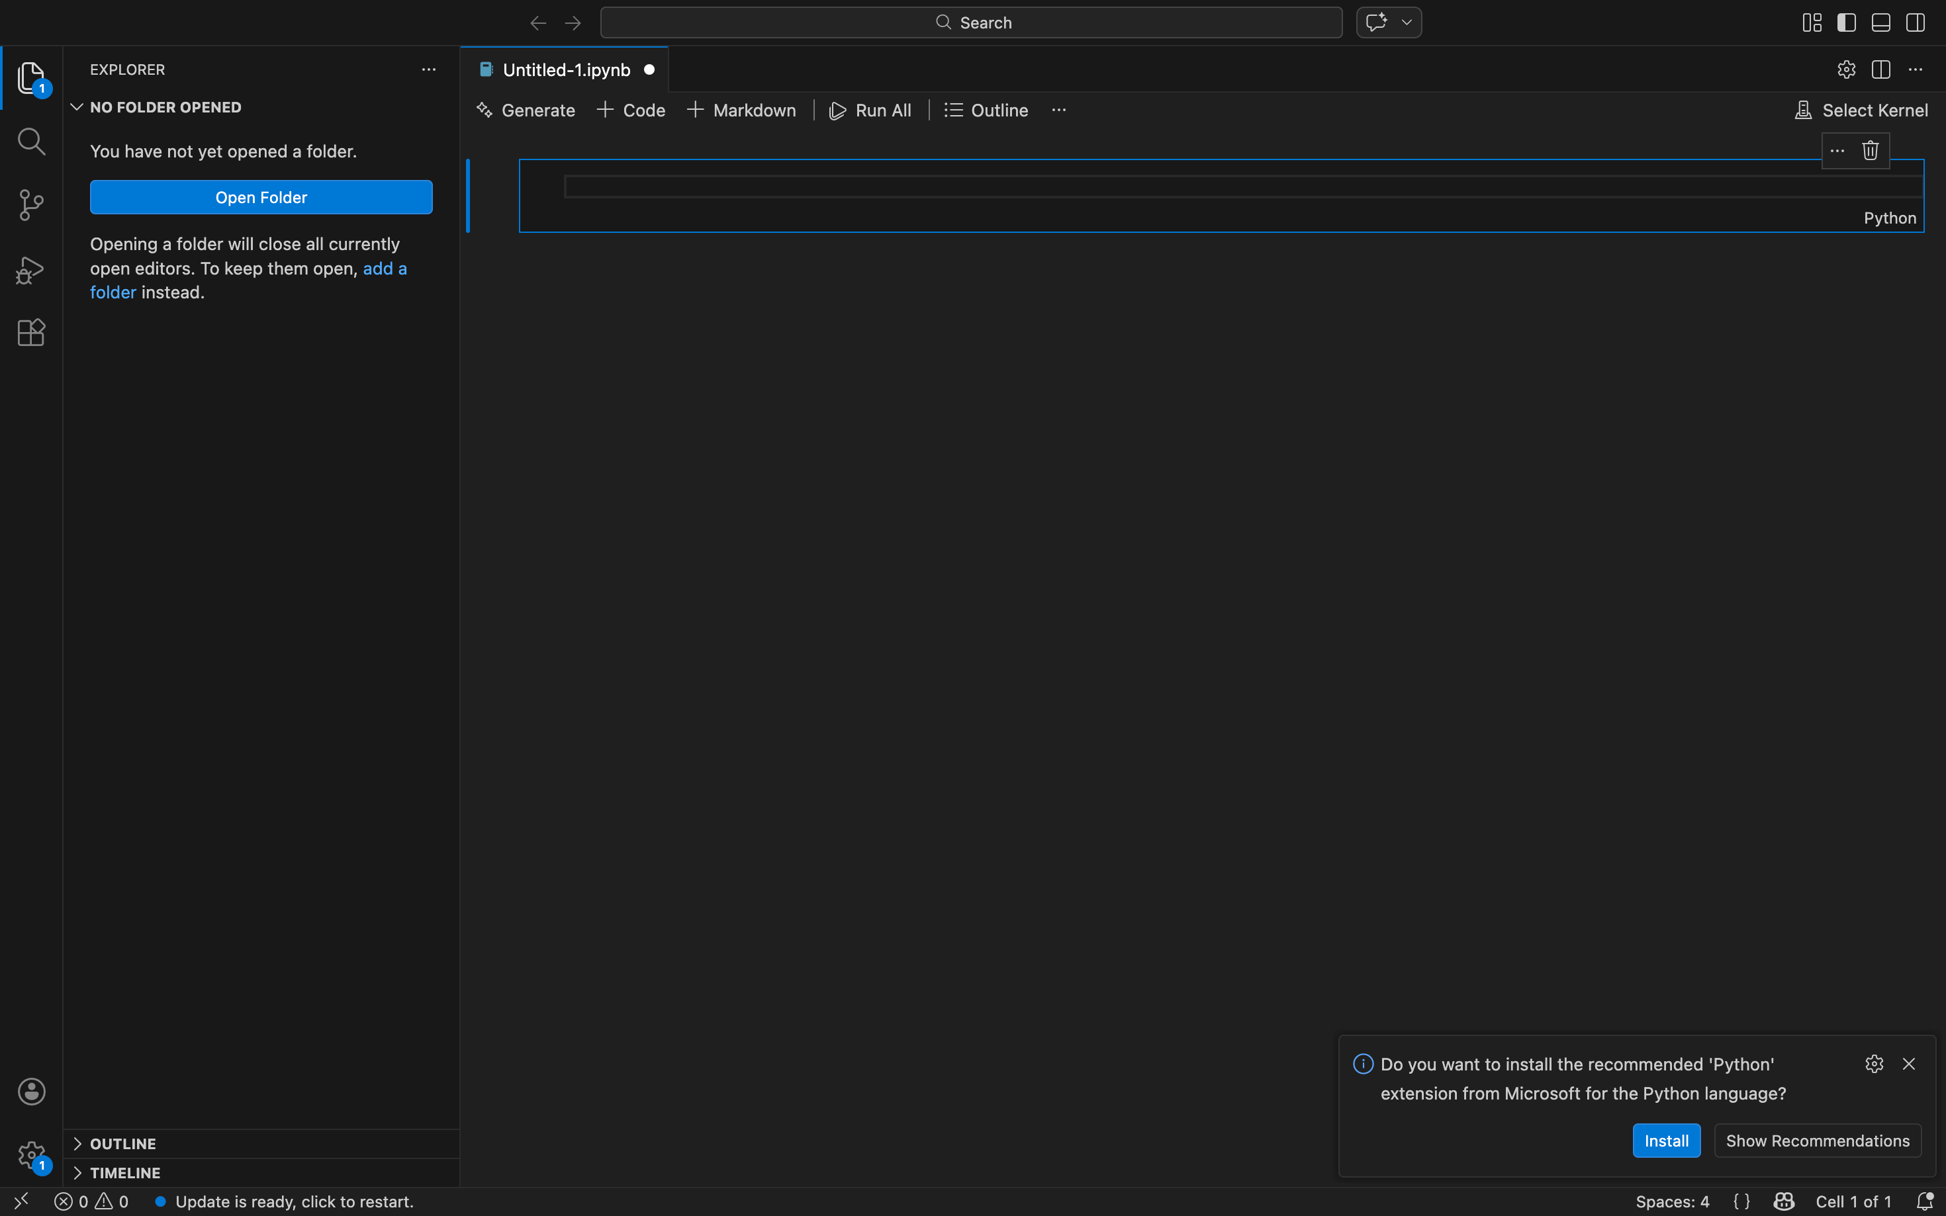Open the Copilot chat dropdown arrow

[x=1407, y=22]
